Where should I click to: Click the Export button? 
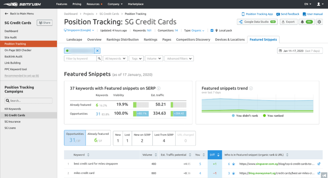click(288, 22)
